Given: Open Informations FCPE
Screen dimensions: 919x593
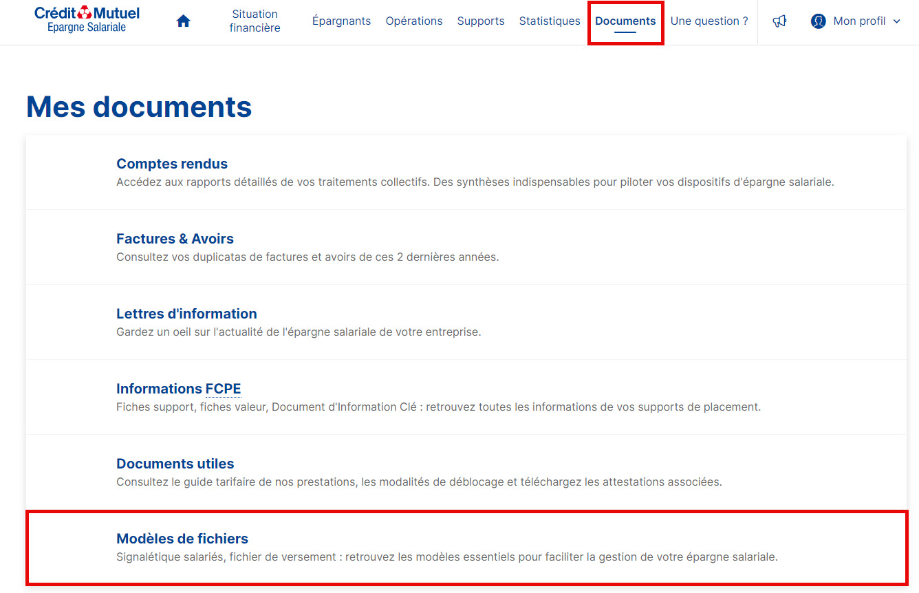Looking at the screenshot, I should pyautogui.click(x=179, y=389).
